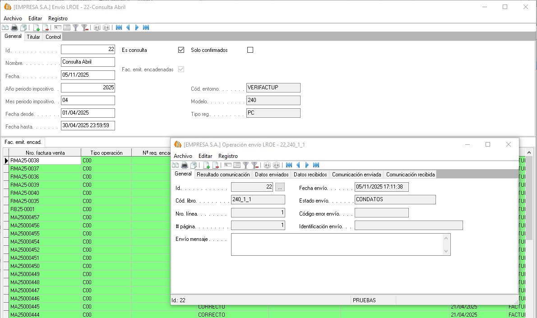This screenshot has height=318, width=537.
Task: Click the Nombre field containing Consulta Abril
Action: [88, 62]
